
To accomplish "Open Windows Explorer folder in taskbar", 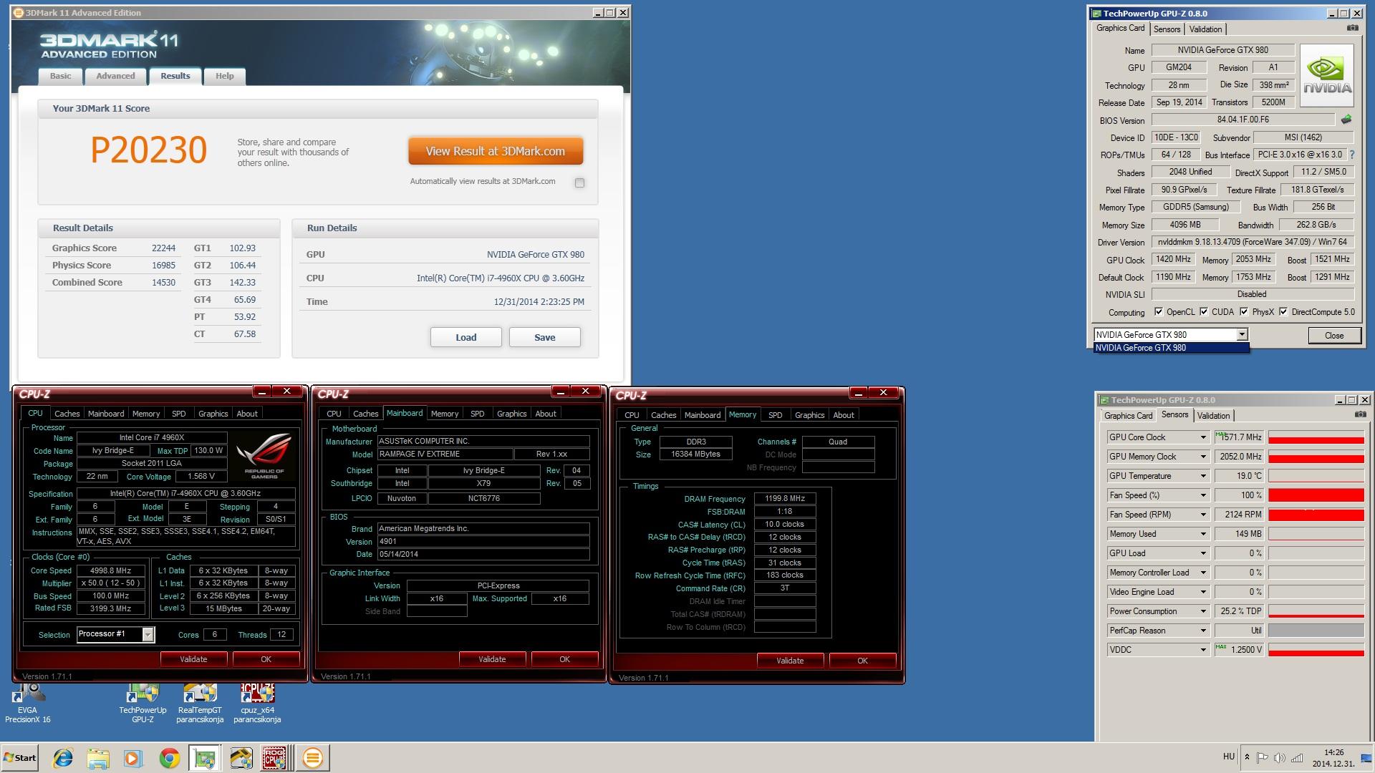I will coord(98,757).
